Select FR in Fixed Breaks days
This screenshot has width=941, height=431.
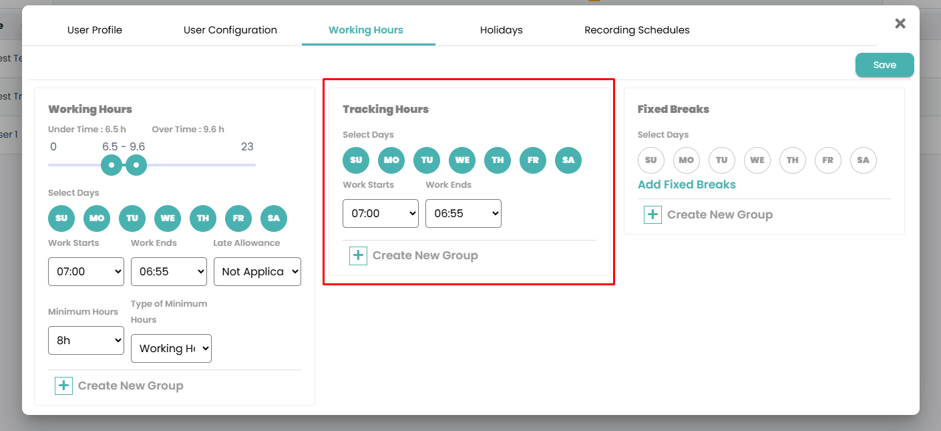point(828,160)
